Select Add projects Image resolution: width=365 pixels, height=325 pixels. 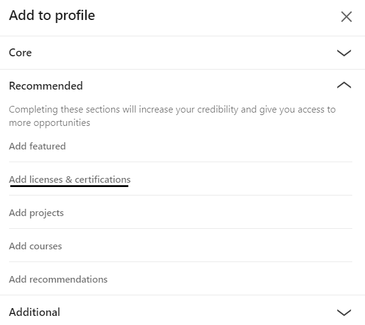tap(36, 212)
